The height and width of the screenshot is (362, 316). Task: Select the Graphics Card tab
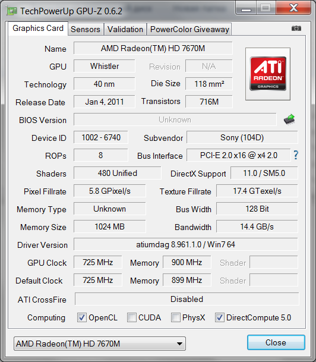38,29
